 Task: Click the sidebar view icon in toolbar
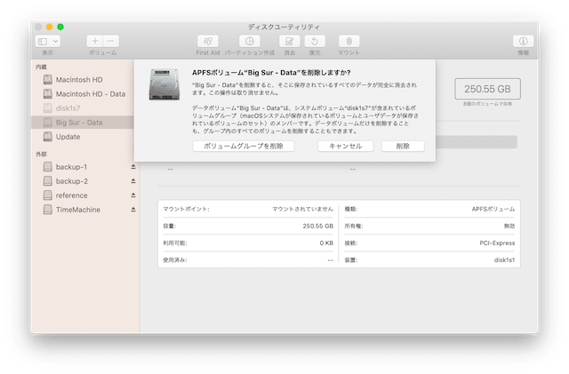pyautogui.click(x=43, y=42)
